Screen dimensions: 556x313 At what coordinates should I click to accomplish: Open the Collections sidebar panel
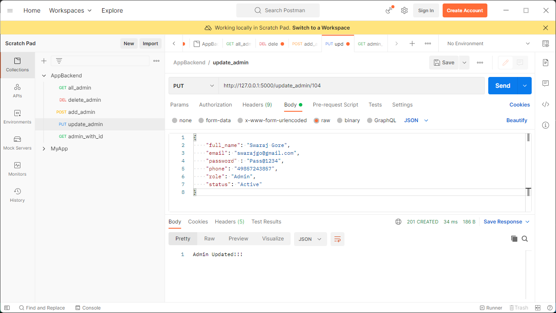point(17,65)
